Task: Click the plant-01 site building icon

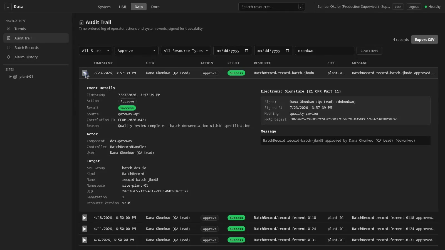Action: pyautogui.click(x=15, y=77)
